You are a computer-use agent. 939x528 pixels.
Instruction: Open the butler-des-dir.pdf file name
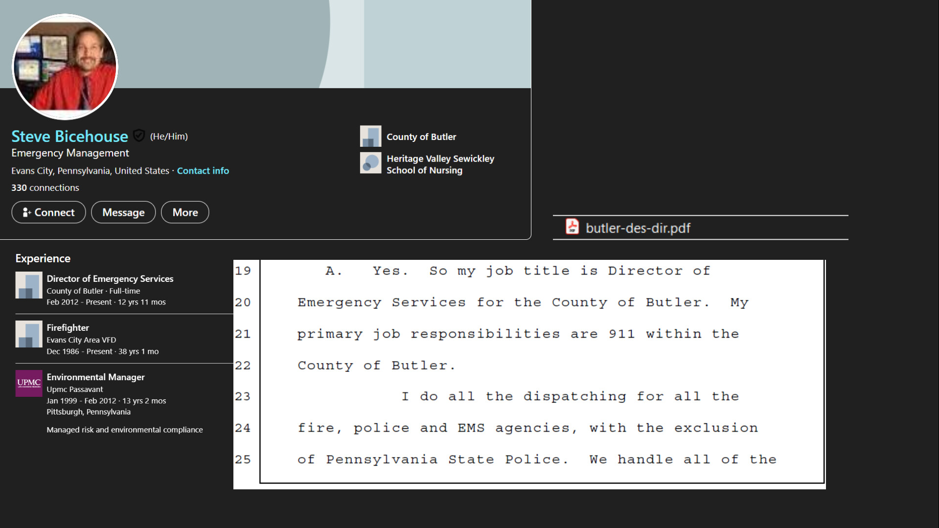pos(638,228)
